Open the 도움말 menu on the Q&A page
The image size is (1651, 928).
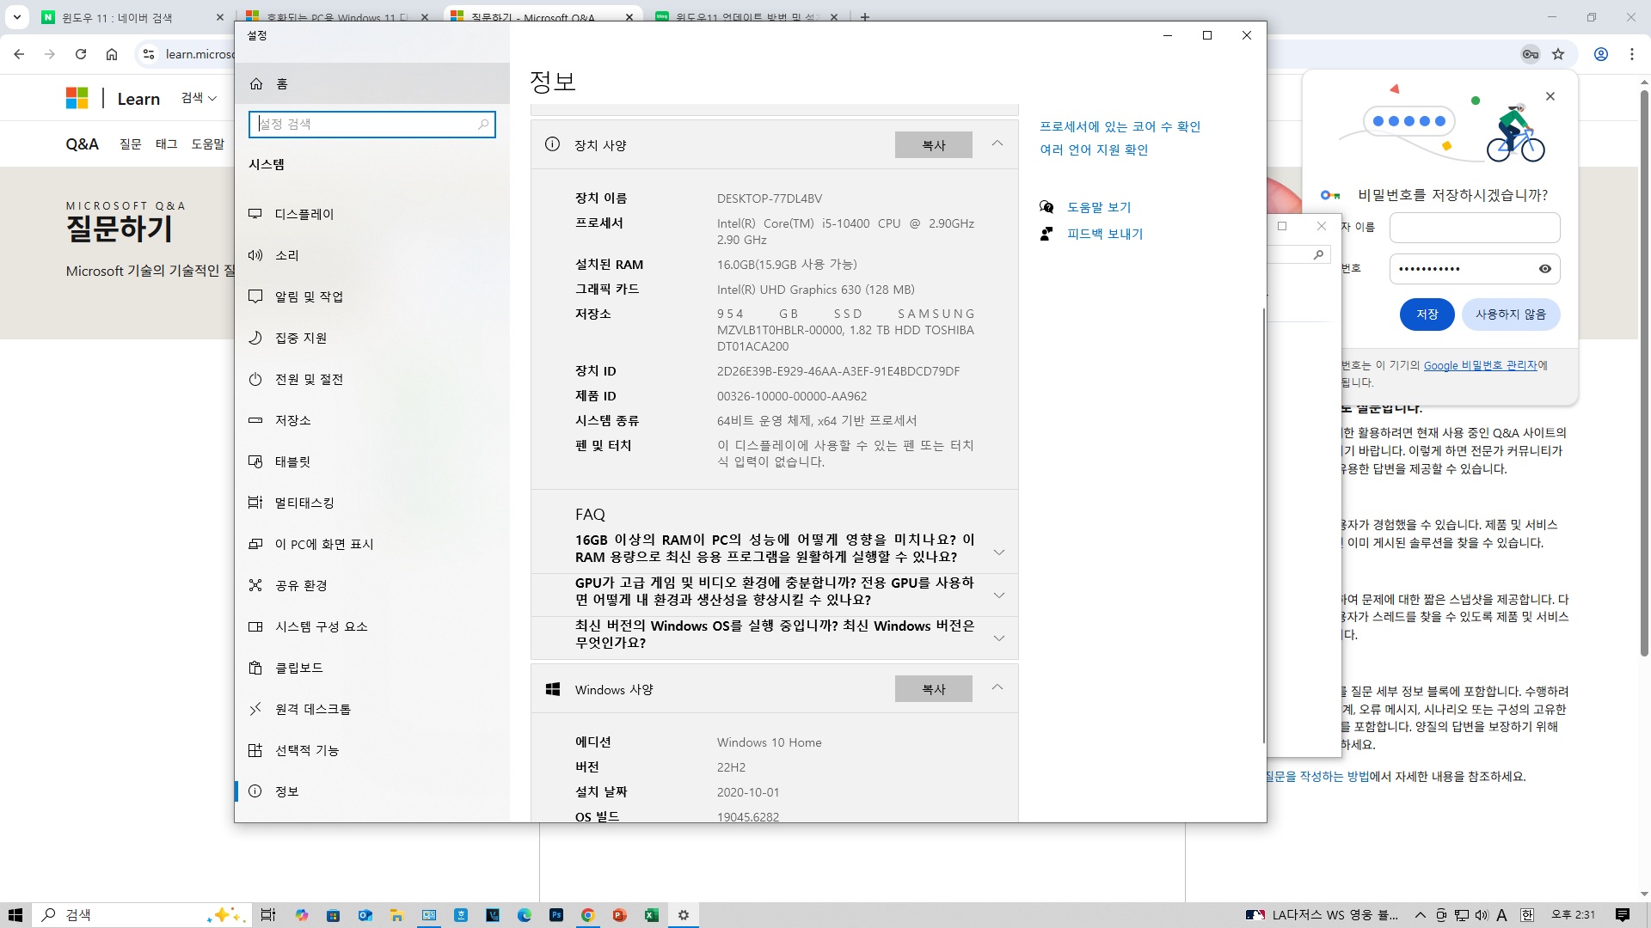(x=208, y=144)
